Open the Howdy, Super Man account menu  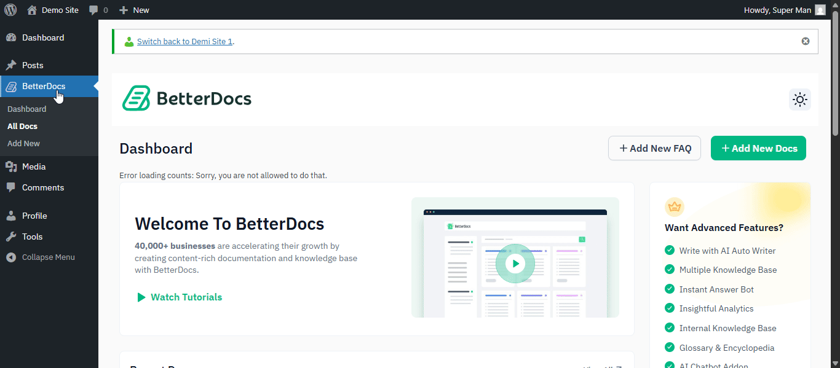pyautogui.click(x=785, y=10)
